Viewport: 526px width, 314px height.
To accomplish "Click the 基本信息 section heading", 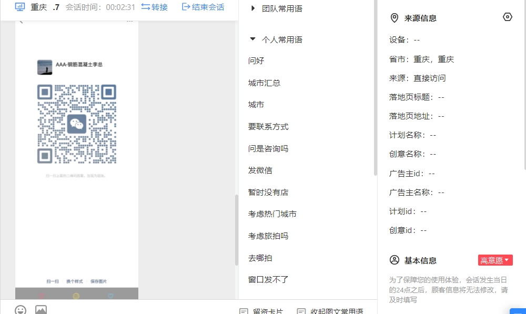I will coord(420,261).
